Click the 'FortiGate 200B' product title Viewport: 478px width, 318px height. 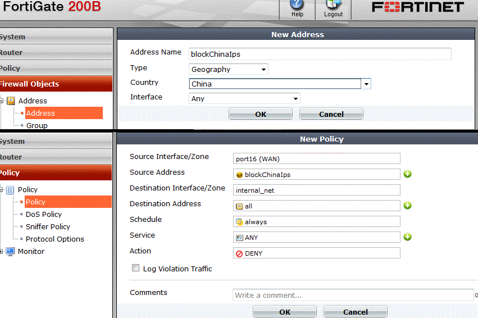pyautogui.click(x=52, y=6)
